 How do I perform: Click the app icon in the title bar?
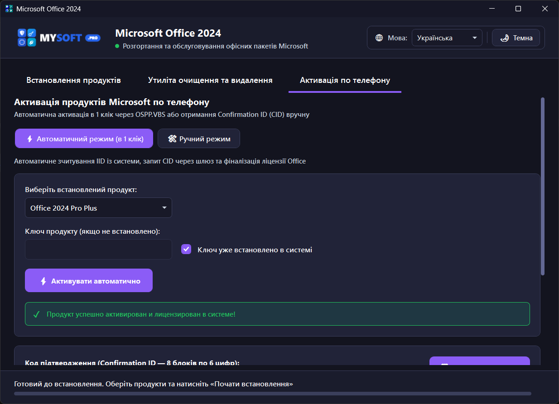[x=9, y=9]
